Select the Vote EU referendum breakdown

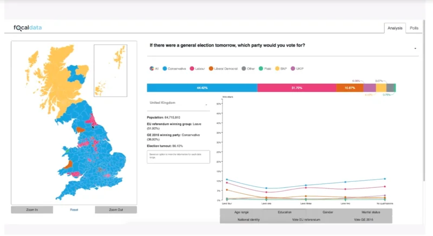coord(306,220)
